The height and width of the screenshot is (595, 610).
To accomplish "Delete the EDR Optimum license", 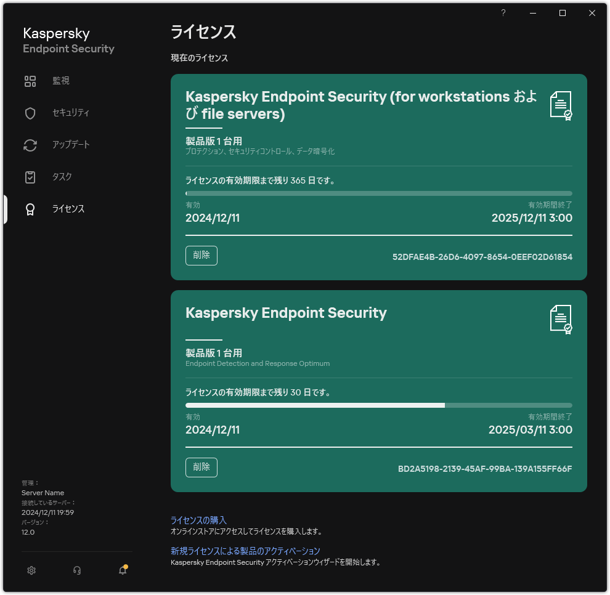I will [x=201, y=467].
